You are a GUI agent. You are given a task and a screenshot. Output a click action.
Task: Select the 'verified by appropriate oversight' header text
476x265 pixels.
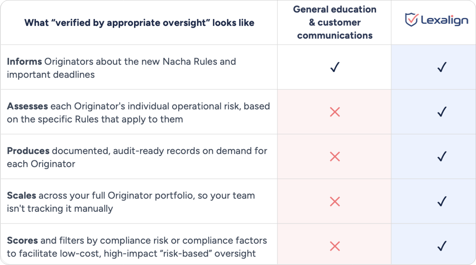(x=139, y=23)
